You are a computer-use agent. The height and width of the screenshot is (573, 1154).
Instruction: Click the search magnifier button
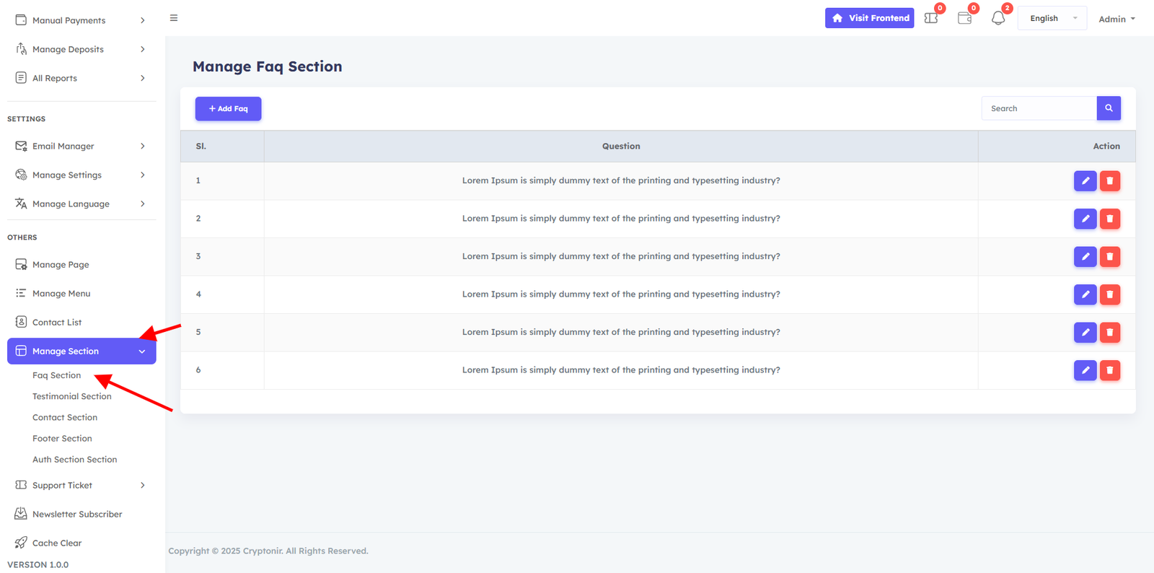(x=1109, y=108)
